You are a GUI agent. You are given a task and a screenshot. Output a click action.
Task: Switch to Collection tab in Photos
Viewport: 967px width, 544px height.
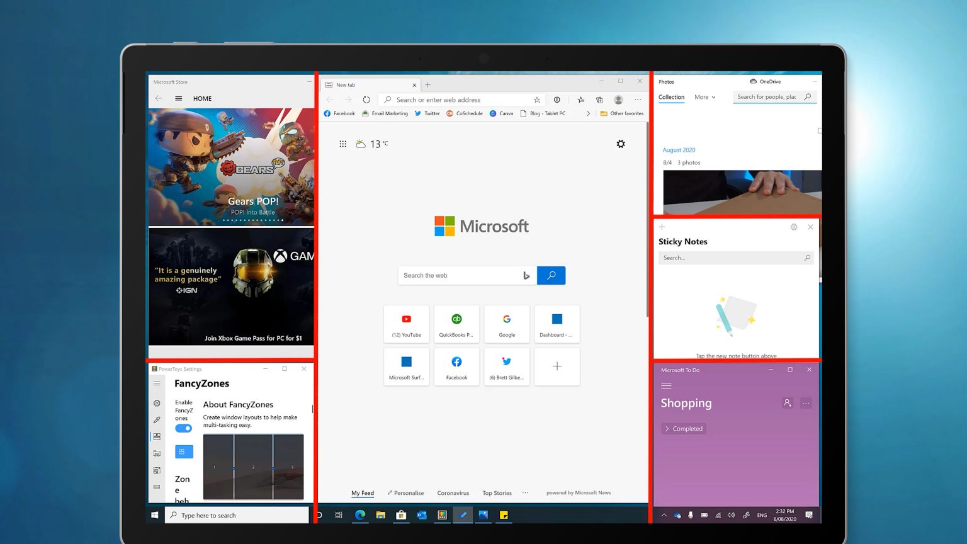pos(671,97)
